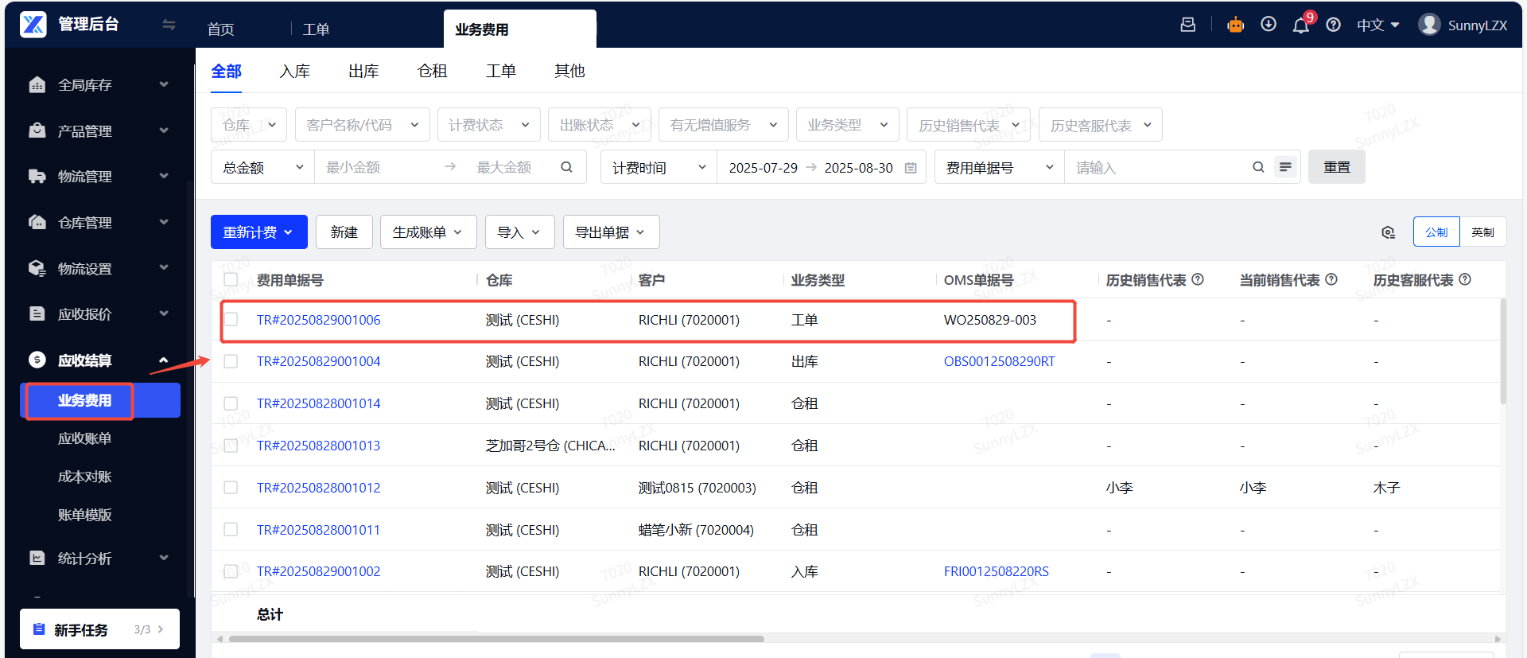This screenshot has width=1527, height=658.
Task: Expand the 生成账单 dropdown button
Action: 428,232
